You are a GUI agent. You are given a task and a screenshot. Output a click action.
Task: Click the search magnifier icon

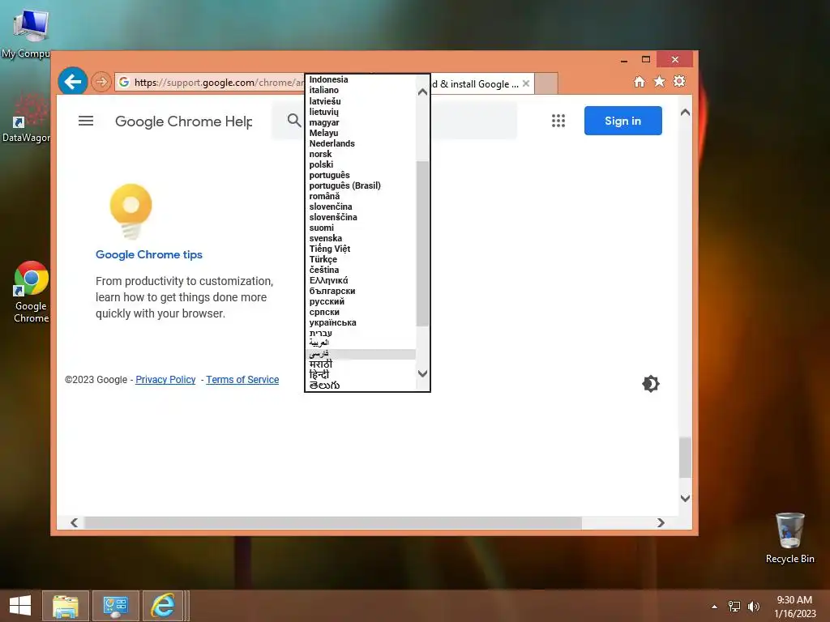[x=294, y=120]
